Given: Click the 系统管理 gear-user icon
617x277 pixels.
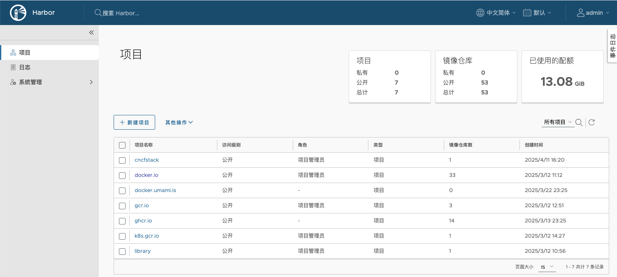Looking at the screenshot, I should tap(13, 82).
